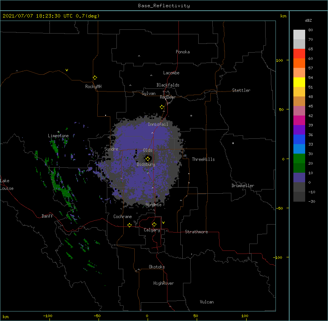The image size is (328, 321).
Task: Click the Limestone label
Action: (x=58, y=136)
